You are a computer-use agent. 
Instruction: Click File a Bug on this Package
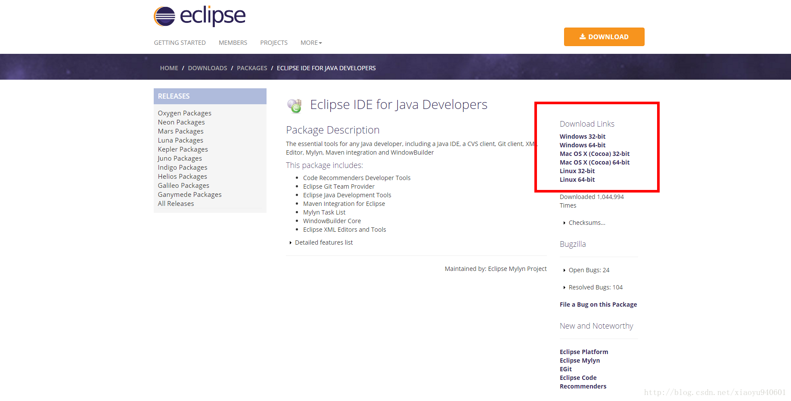point(598,305)
